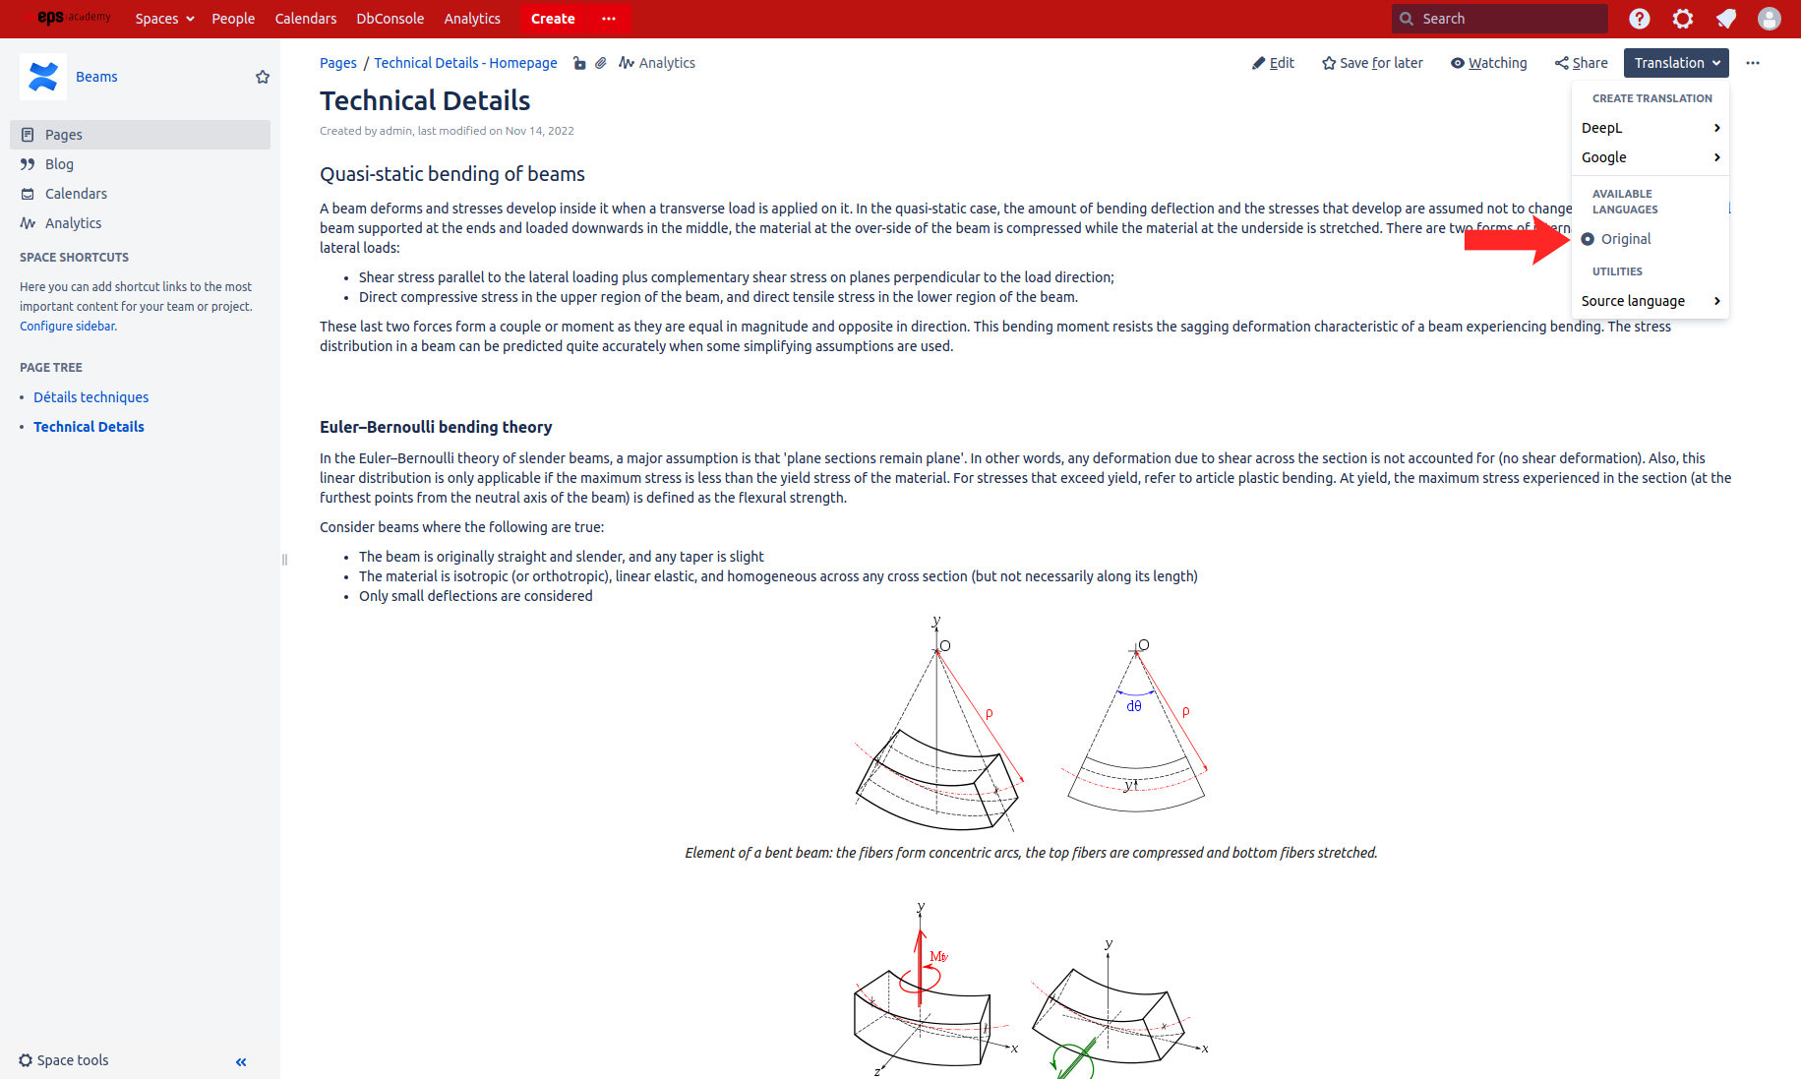
Task: Toggle Save for later on page
Action: [x=1372, y=63]
